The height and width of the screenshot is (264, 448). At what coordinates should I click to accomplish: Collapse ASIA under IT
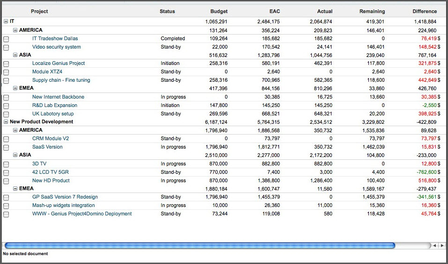[15, 55]
